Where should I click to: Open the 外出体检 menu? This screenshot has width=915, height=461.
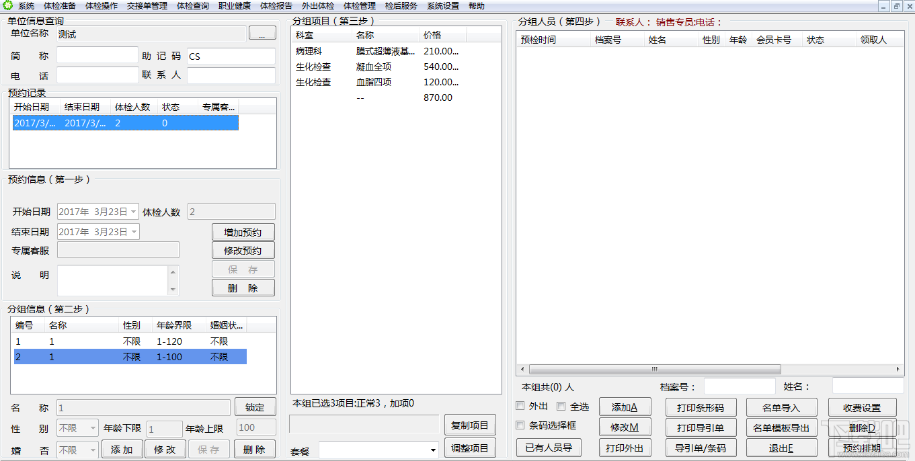pyautogui.click(x=318, y=6)
